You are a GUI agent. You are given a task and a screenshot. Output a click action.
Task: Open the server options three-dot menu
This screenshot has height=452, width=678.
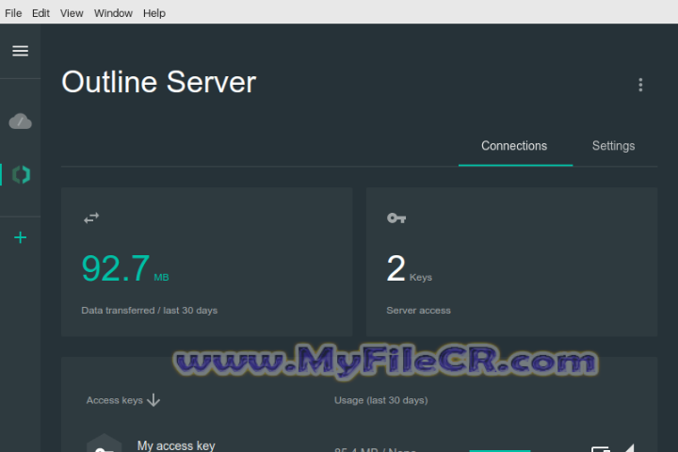[640, 85]
